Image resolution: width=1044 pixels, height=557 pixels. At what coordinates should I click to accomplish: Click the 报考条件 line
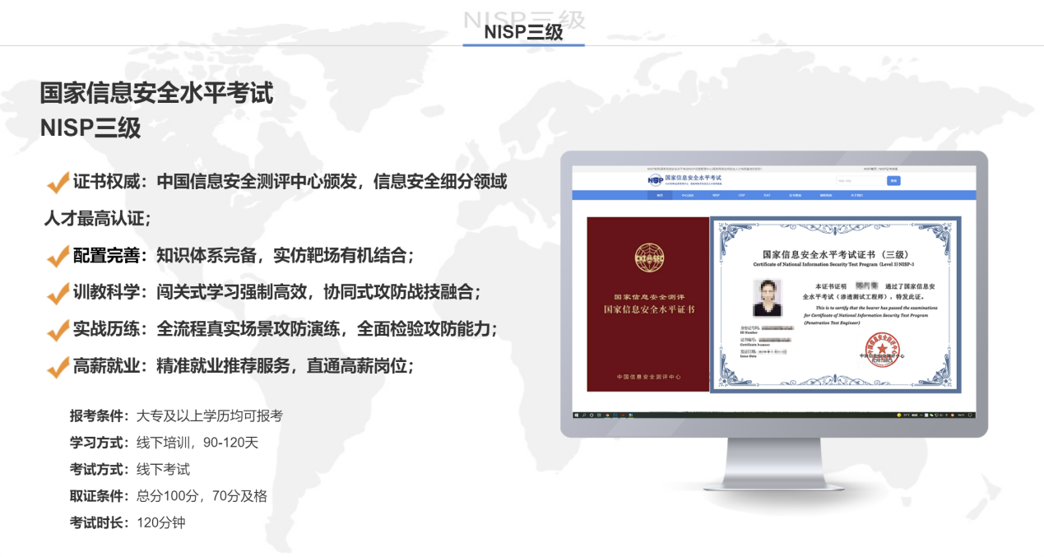point(177,415)
